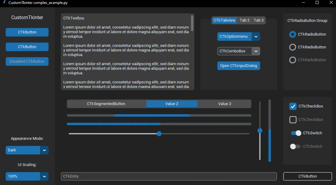The image size is (336, 185).
Task: Click the first CTkButton in the sidebar
Action: [27, 32]
